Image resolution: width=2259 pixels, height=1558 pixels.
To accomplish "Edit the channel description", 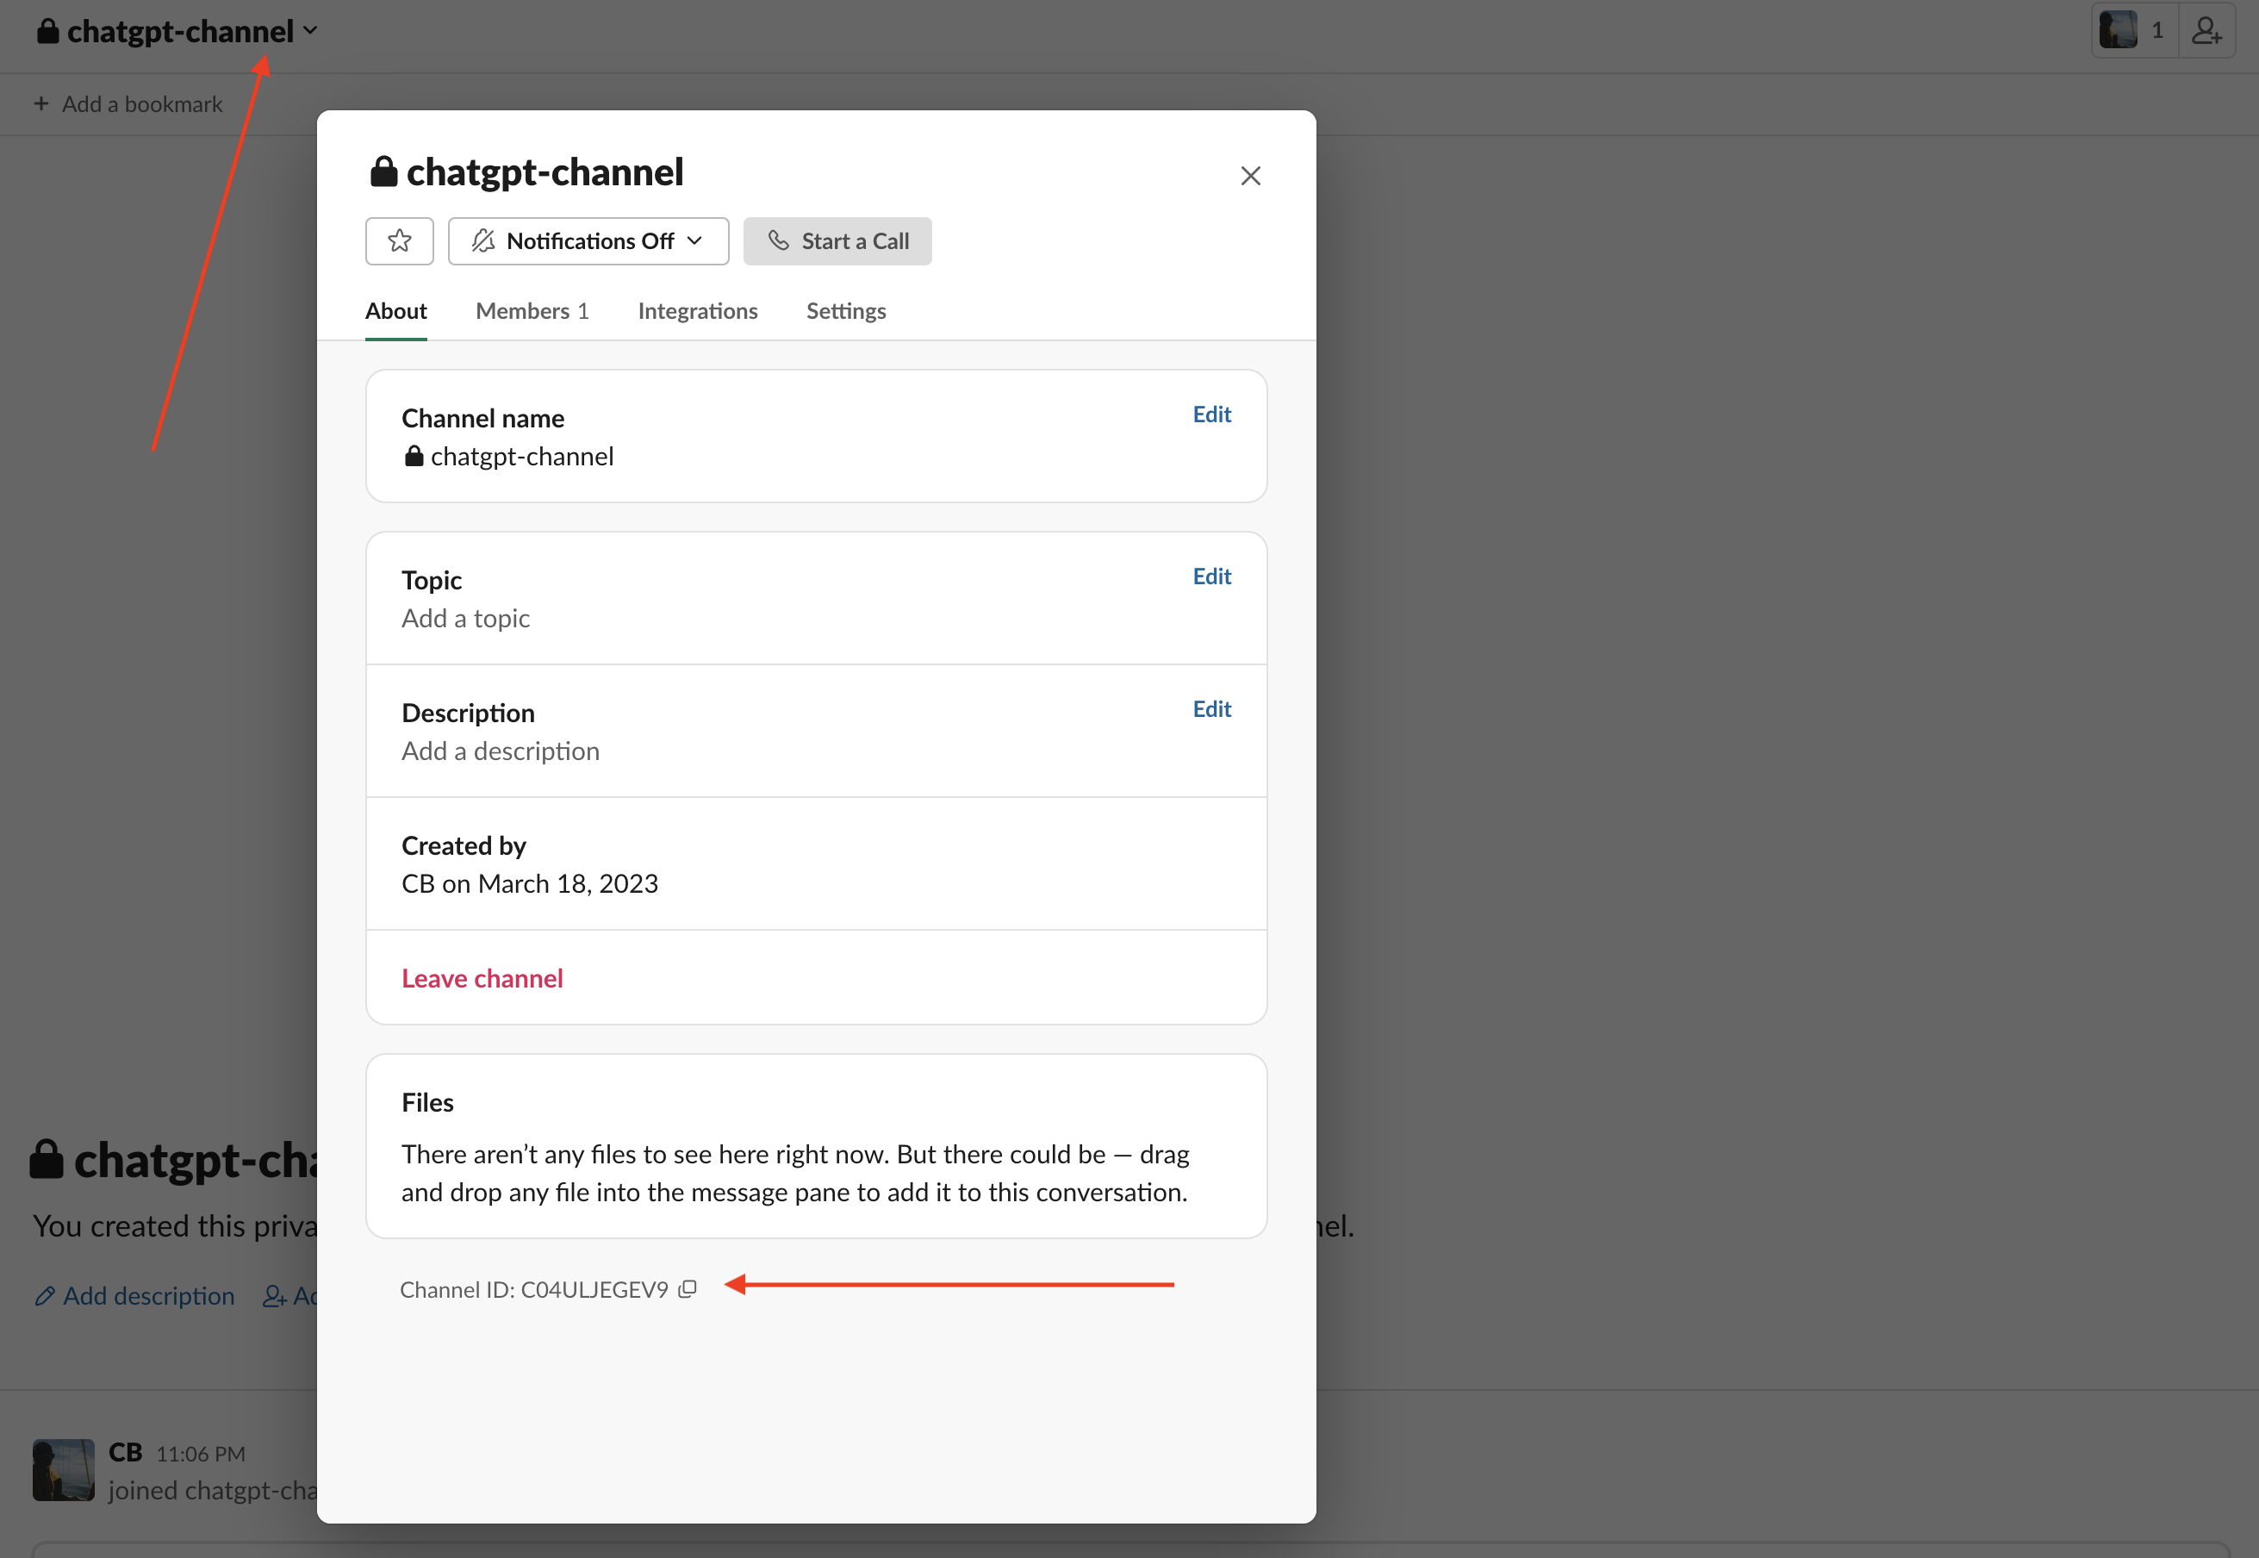I will tap(1211, 710).
